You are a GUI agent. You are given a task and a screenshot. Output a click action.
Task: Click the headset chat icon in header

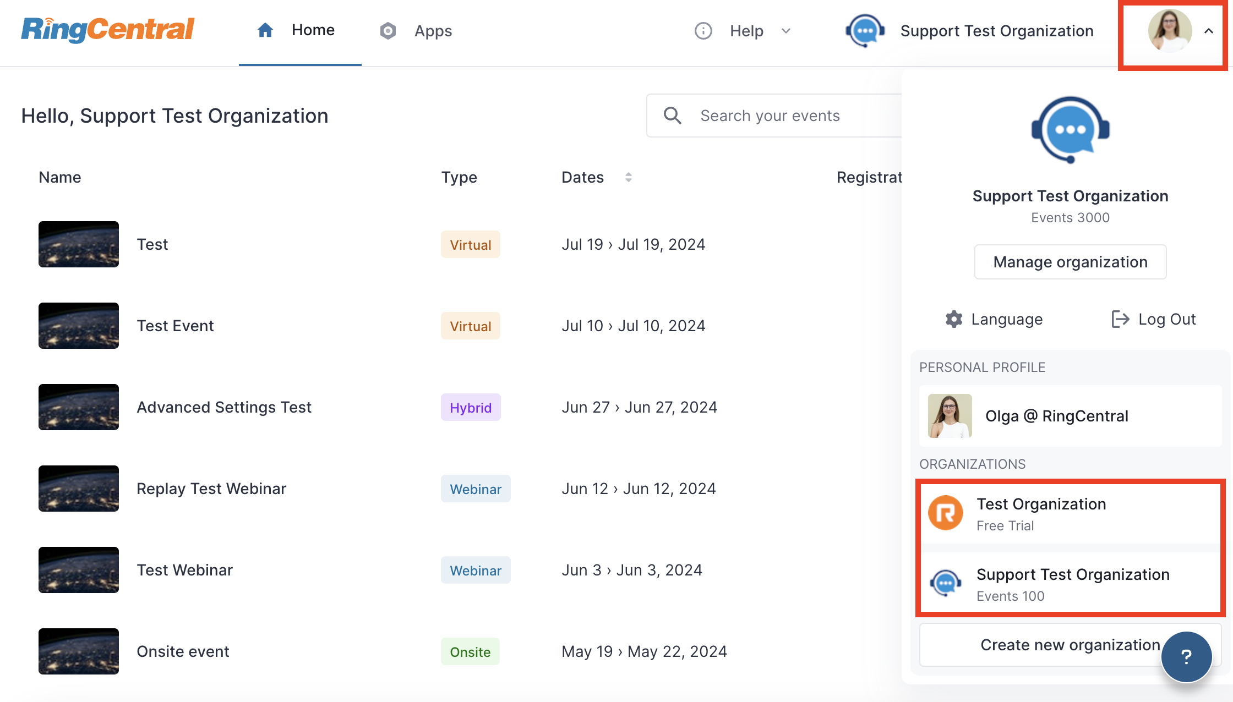[x=865, y=31]
